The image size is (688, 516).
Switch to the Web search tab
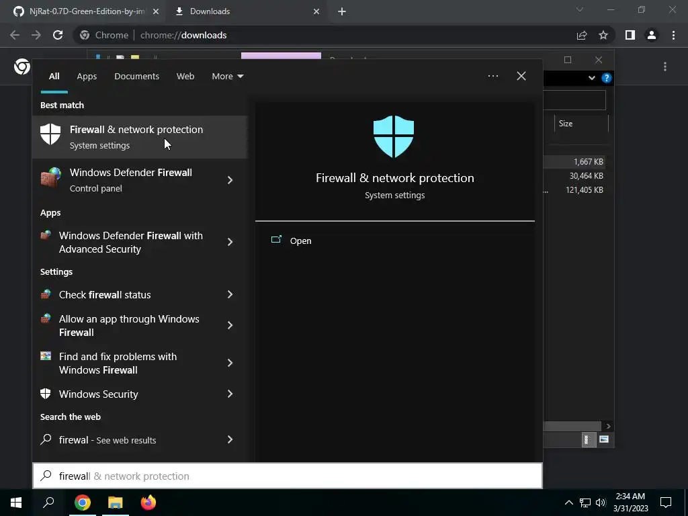pos(185,77)
